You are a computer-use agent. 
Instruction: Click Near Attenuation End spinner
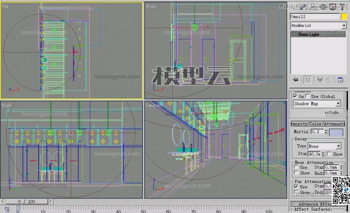(341, 173)
